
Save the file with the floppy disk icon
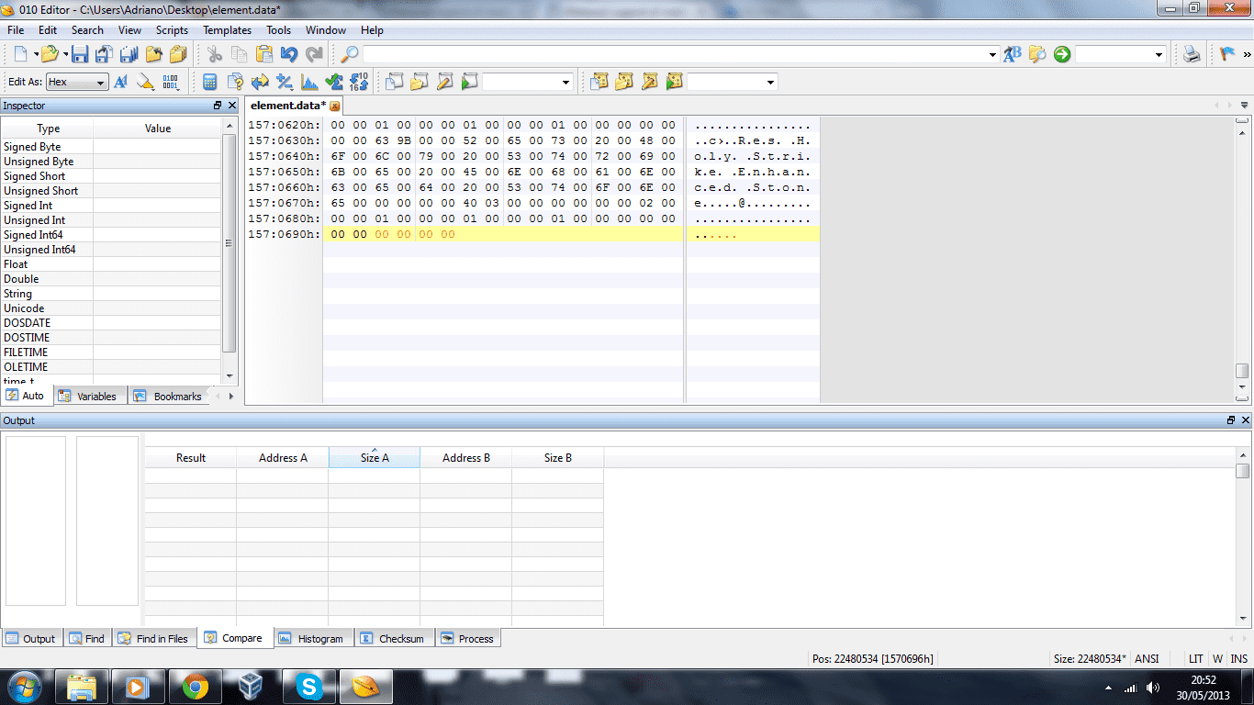80,54
